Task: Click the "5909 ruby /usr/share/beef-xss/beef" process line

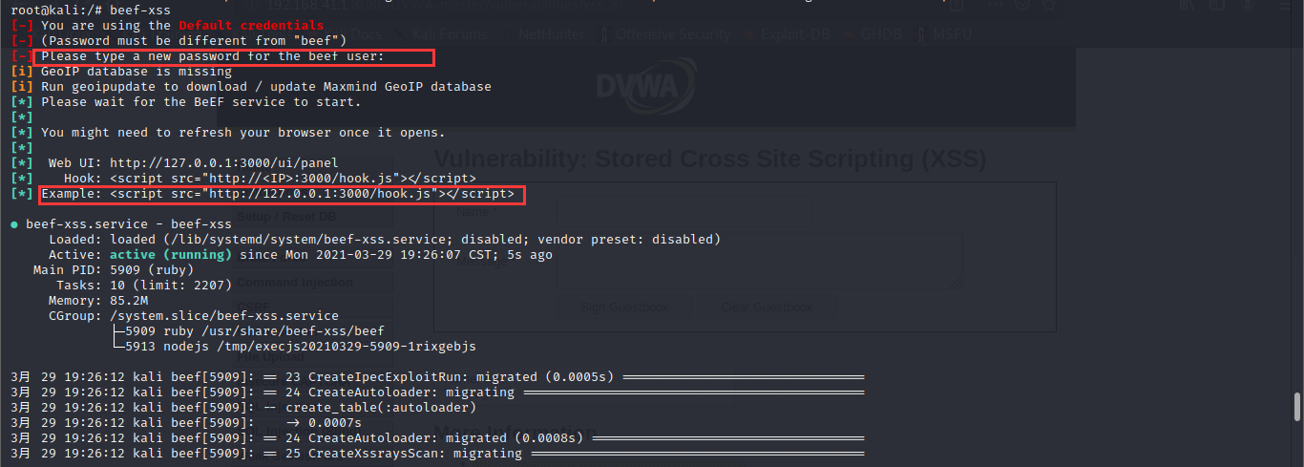Action: click(x=247, y=331)
